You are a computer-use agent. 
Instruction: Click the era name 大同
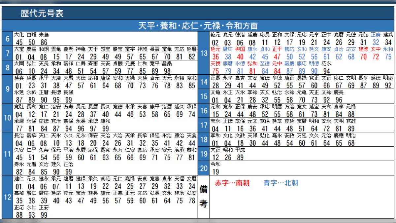click(19, 63)
